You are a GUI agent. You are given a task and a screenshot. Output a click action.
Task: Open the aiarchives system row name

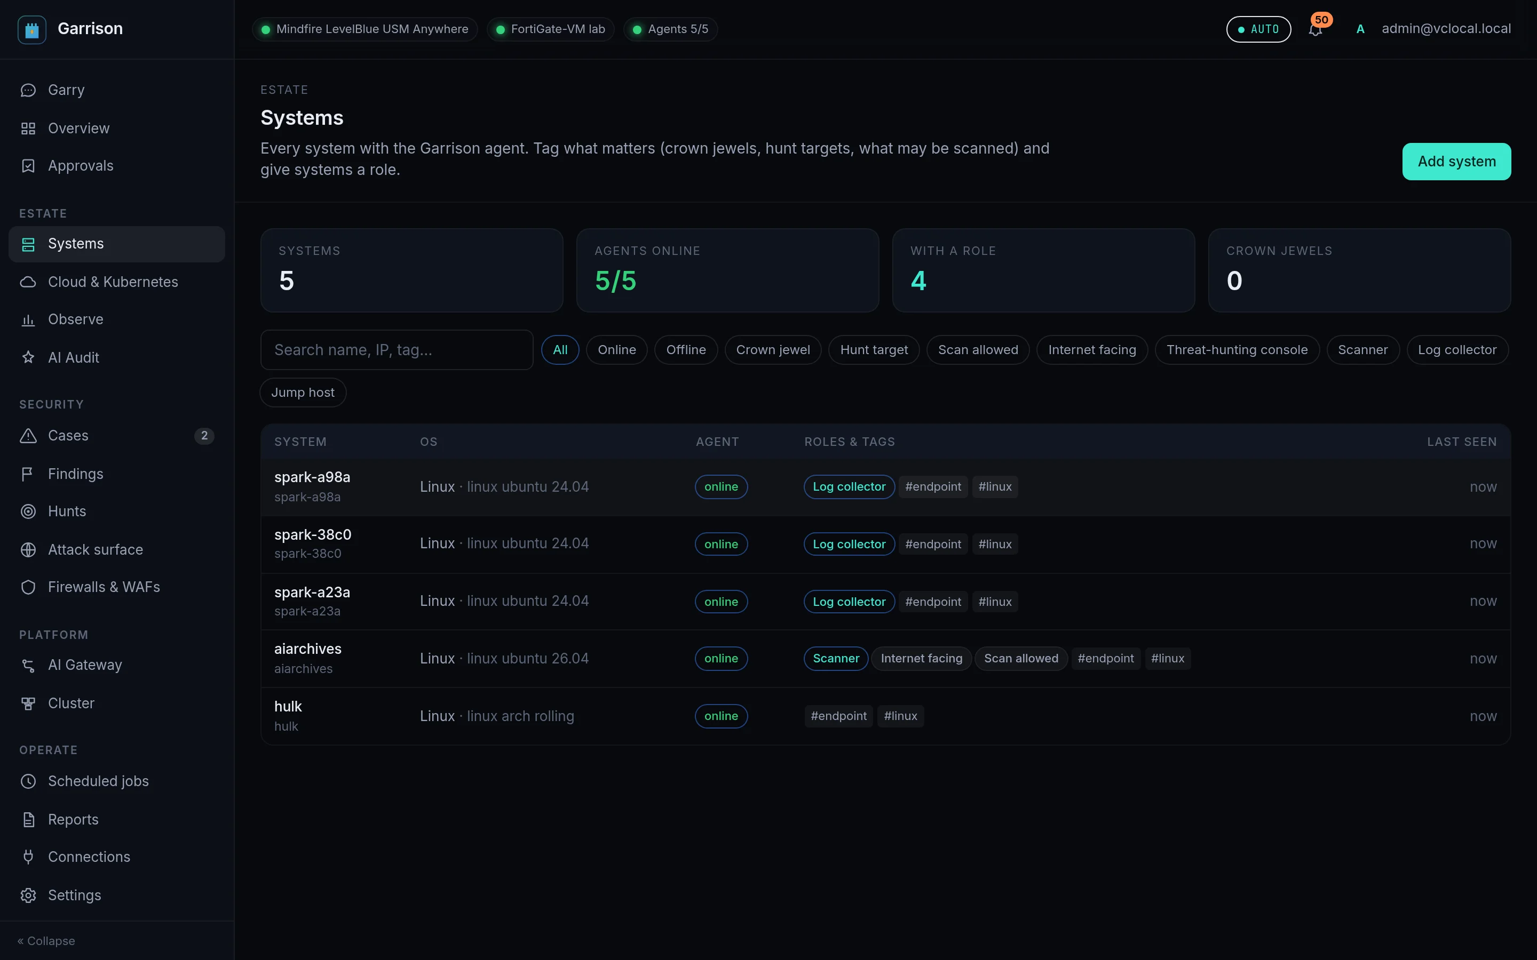(308, 649)
